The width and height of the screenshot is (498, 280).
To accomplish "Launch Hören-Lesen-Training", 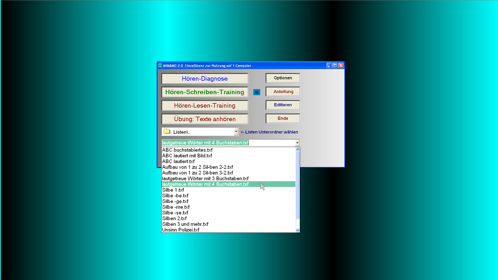I will 205,106.
